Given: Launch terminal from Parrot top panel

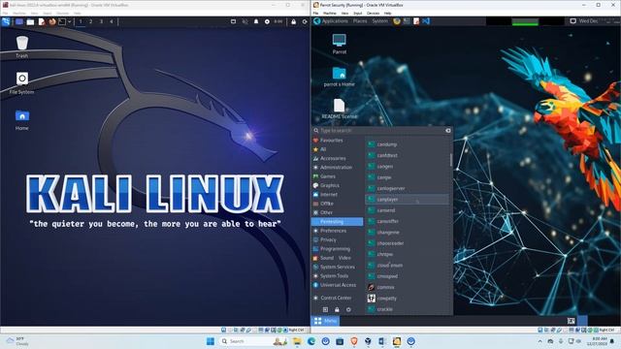Looking at the screenshot, I should [407, 21].
